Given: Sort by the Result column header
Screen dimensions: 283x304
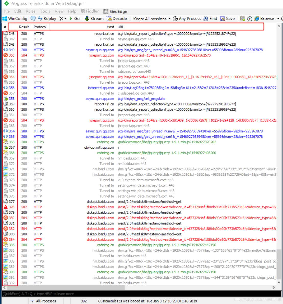Looking at the screenshot, I should 24,27.
